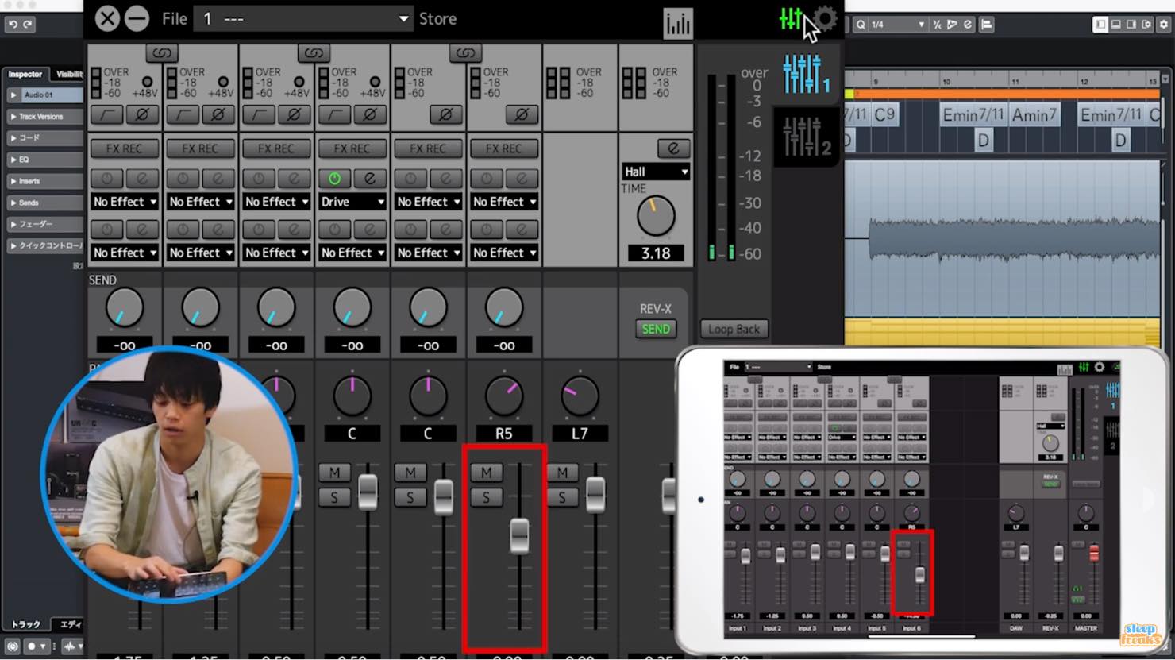Expand the Sends inspector section
Viewport: 1175px width, 660px height.
coord(44,203)
